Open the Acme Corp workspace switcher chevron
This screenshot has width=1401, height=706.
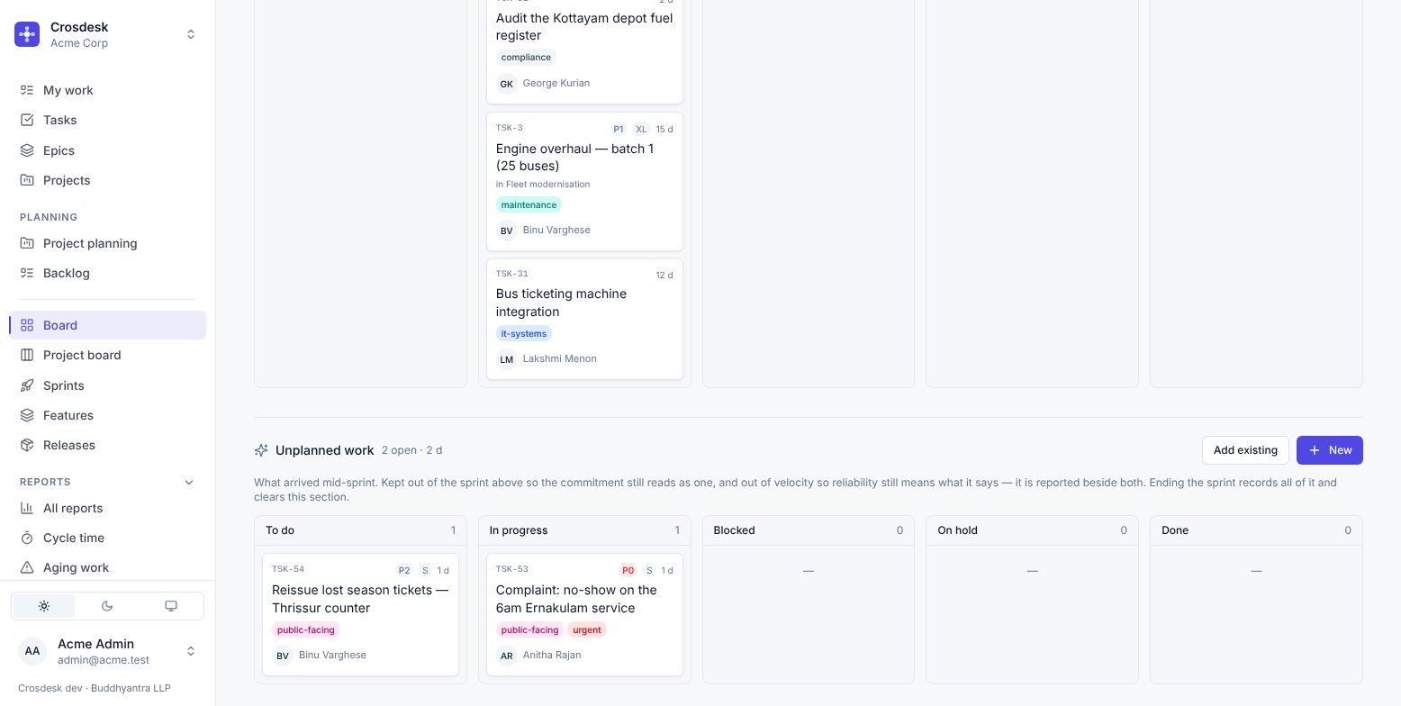pyautogui.click(x=191, y=34)
